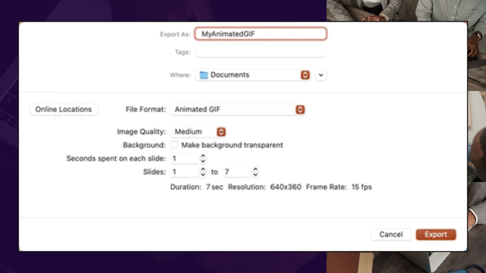The width and height of the screenshot is (486, 273).
Task: Enable Make background transparent checkbox
Action: pos(174,145)
